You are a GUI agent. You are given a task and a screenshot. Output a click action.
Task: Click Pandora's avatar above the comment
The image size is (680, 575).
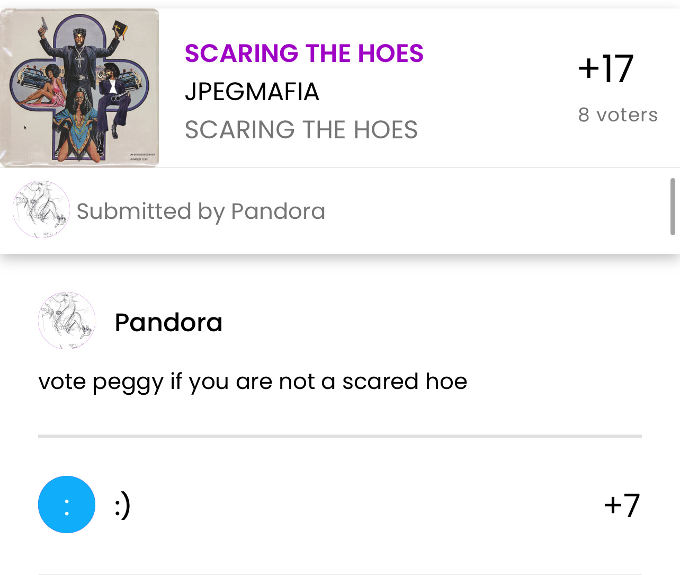click(x=67, y=321)
